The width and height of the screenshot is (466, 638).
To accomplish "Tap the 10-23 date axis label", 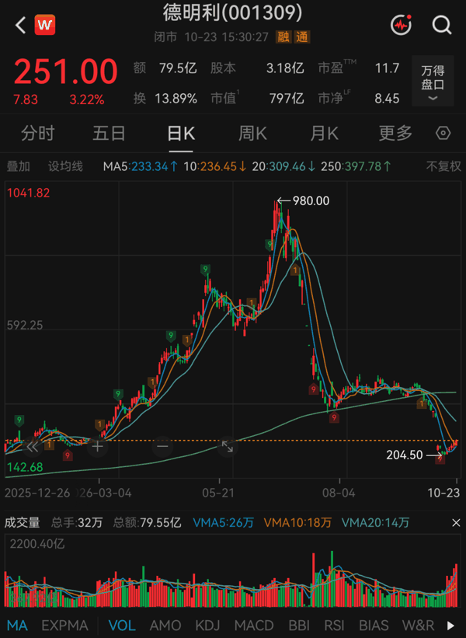I will [443, 493].
